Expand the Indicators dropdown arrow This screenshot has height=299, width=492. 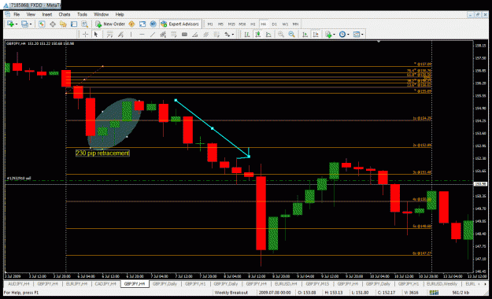(335, 35)
